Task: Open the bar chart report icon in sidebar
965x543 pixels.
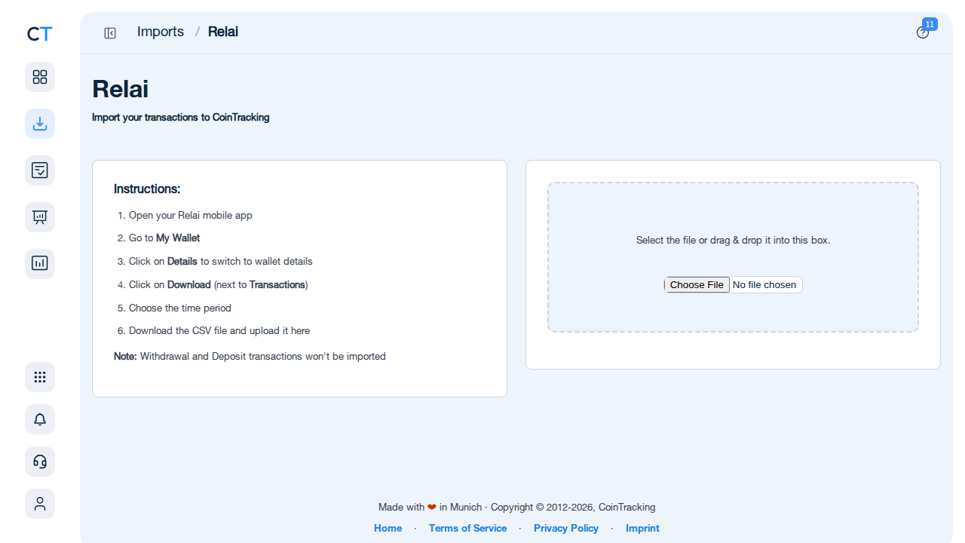Action: 40,264
